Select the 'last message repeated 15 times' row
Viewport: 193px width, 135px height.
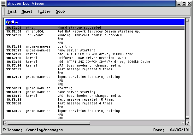(x=85, y=100)
